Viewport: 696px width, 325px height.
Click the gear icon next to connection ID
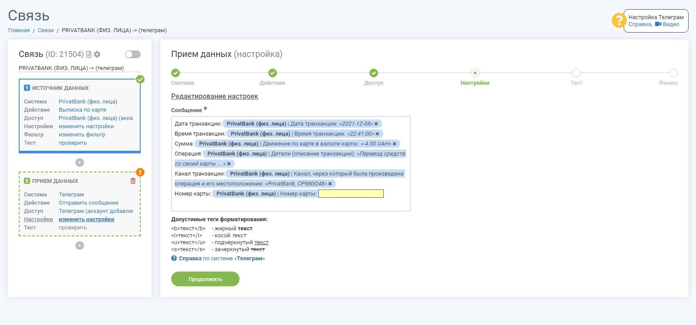point(97,54)
